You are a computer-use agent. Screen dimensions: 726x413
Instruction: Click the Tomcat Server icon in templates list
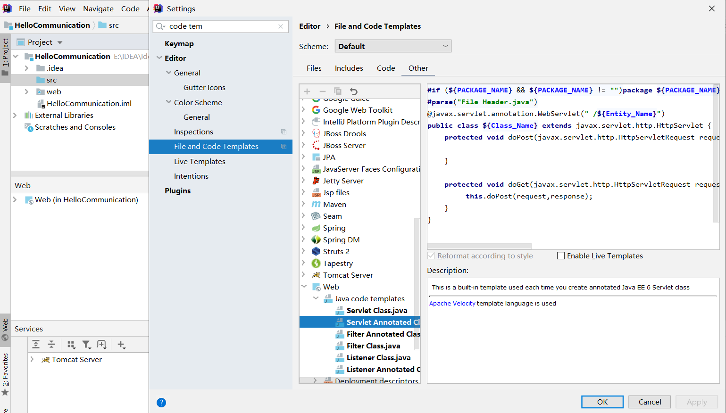click(x=316, y=275)
